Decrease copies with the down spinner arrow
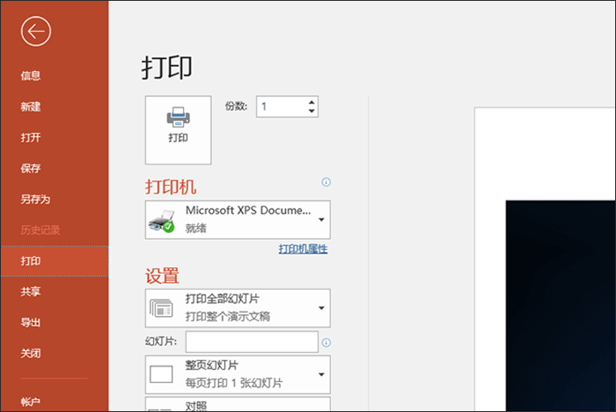Screen dimensions: 616x412 (311, 111)
